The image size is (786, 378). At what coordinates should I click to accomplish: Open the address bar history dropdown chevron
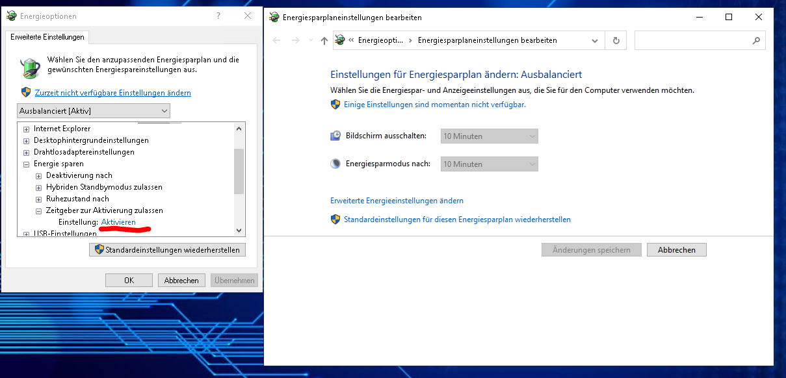click(595, 40)
